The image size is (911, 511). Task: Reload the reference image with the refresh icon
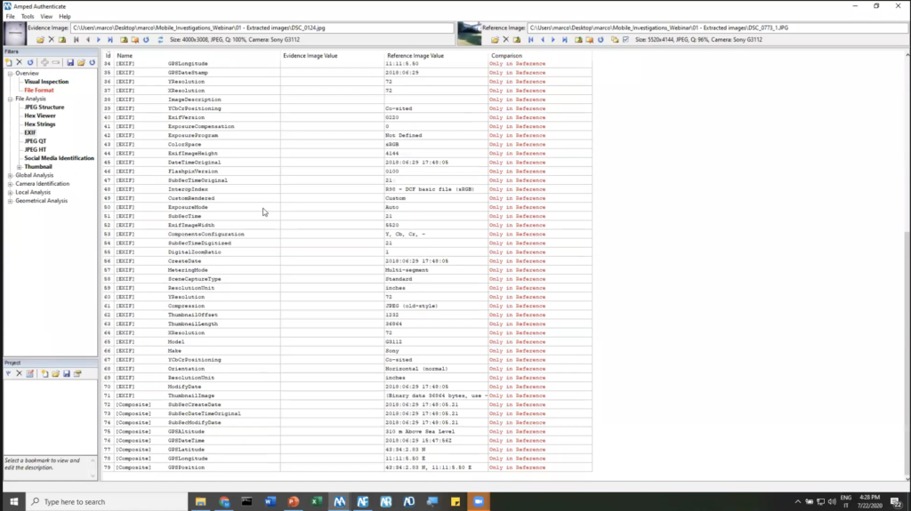[x=601, y=39]
